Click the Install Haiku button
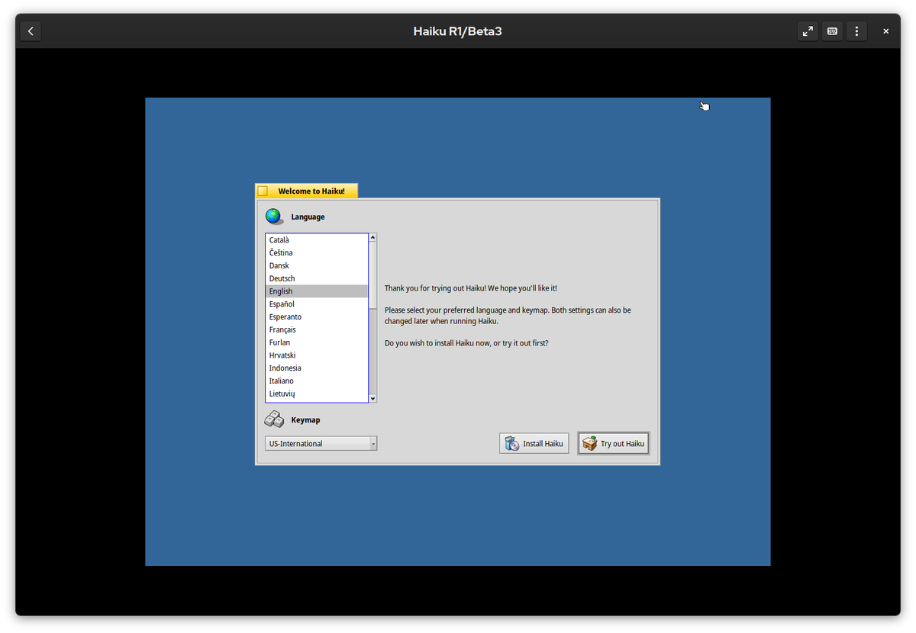Image resolution: width=916 pixels, height=633 pixels. pyautogui.click(x=534, y=443)
